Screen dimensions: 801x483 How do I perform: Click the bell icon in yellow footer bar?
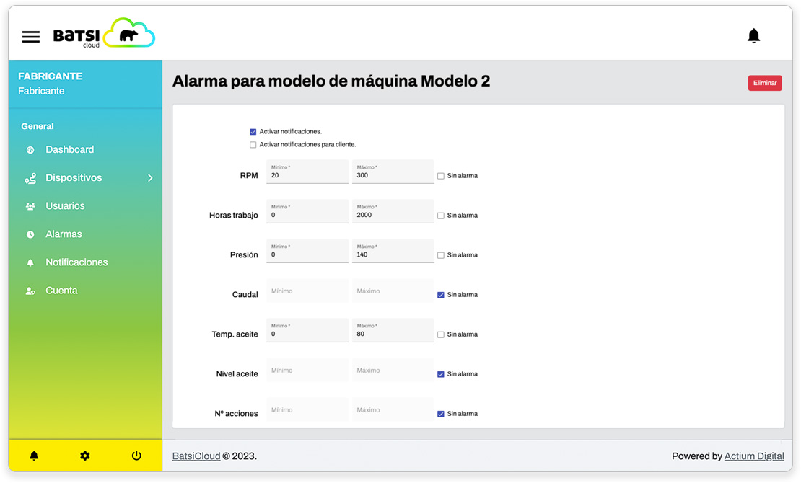34,456
